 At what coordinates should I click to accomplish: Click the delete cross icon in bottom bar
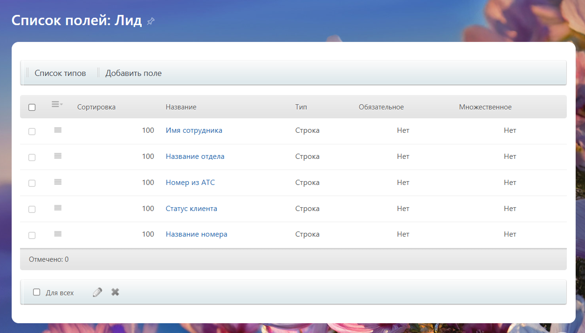pos(115,292)
